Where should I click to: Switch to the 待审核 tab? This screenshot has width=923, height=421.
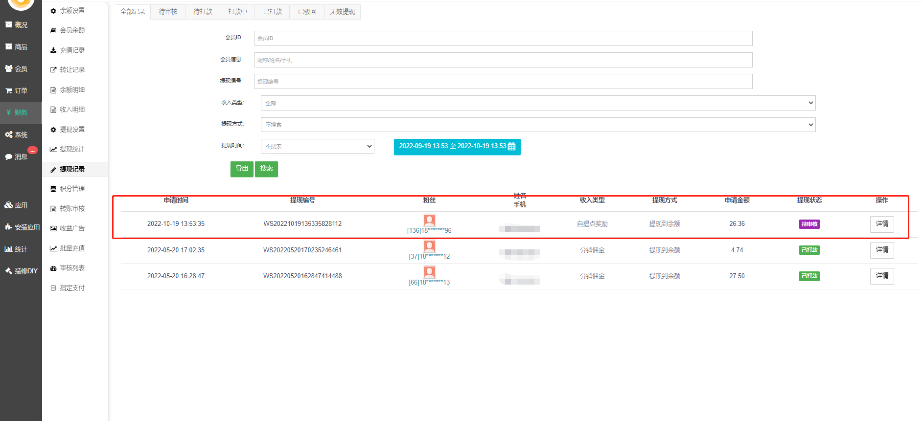point(168,12)
